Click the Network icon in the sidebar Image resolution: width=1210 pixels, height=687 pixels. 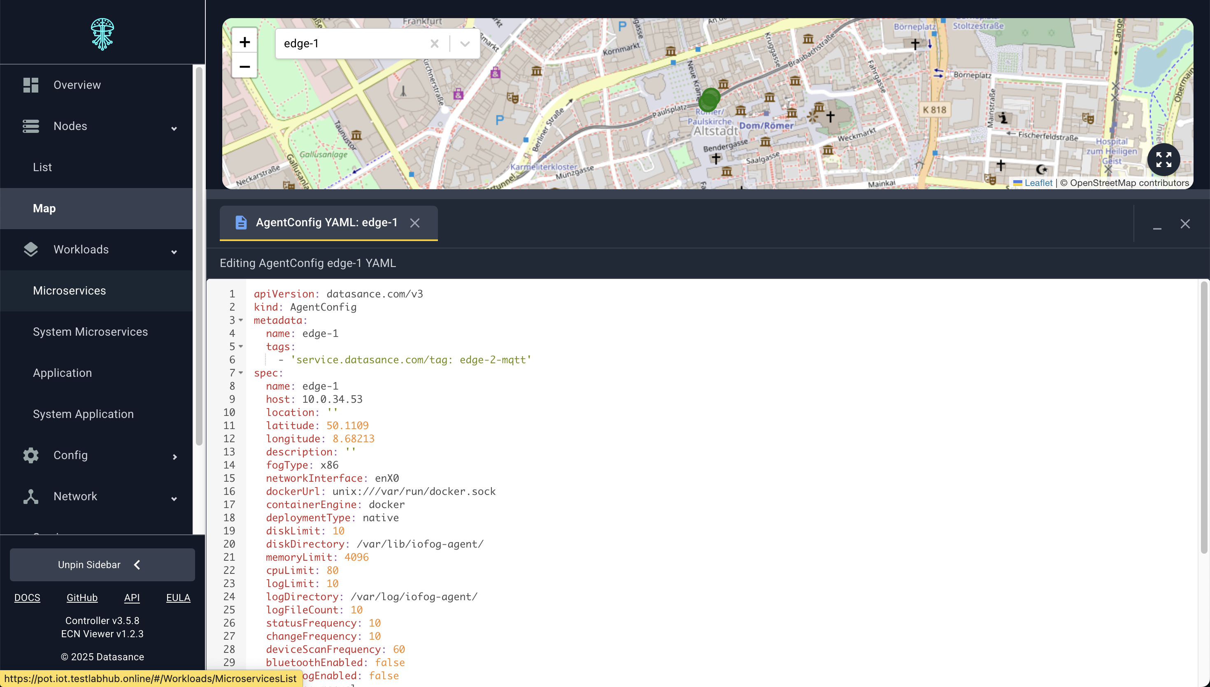(30, 497)
